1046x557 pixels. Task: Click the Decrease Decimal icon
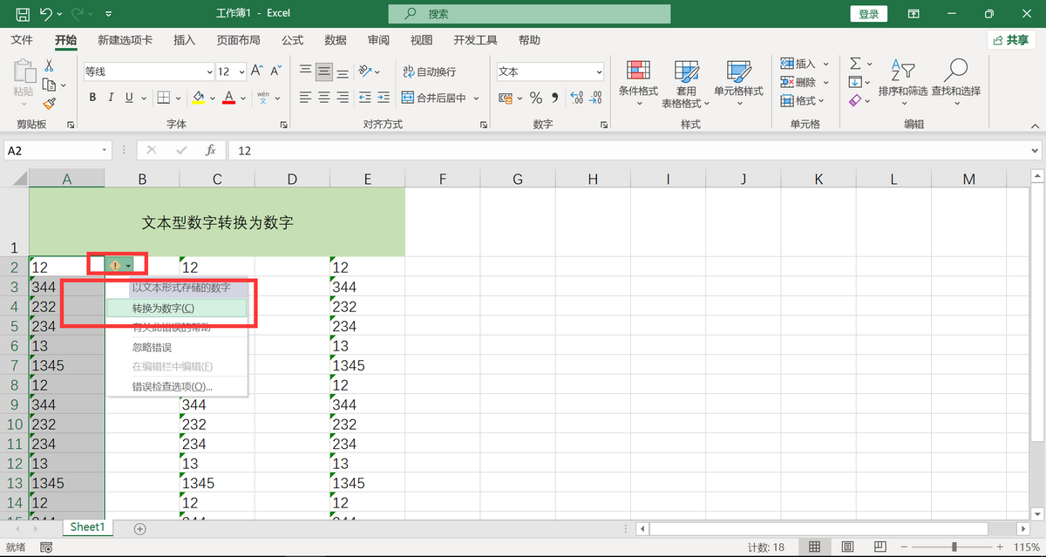point(595,98)
